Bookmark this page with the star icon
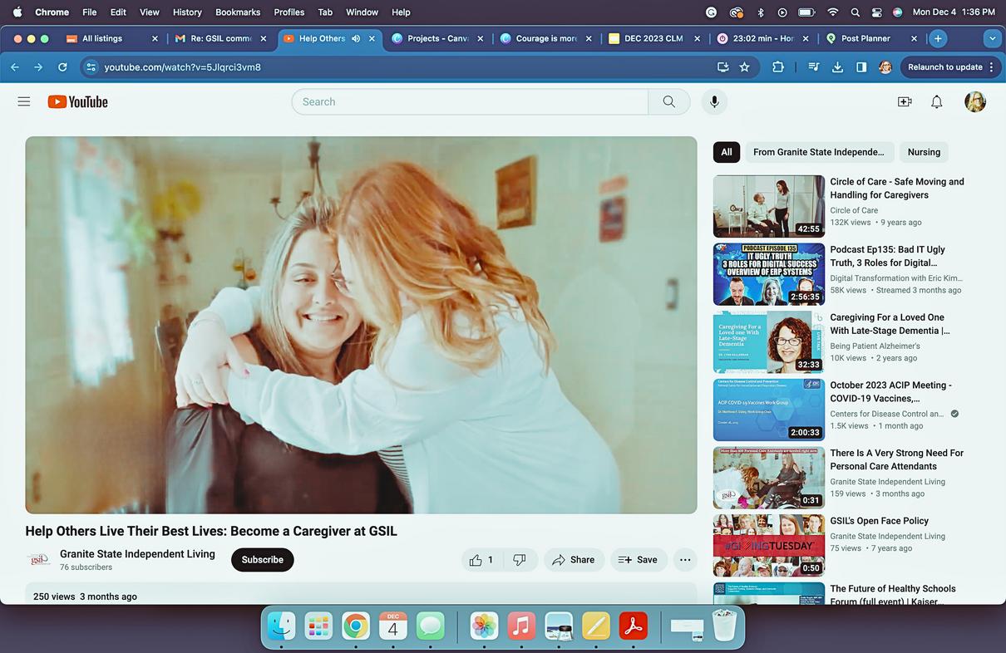Image resolution: width=1006 pixels, height=653 pixels. point(745,67)
